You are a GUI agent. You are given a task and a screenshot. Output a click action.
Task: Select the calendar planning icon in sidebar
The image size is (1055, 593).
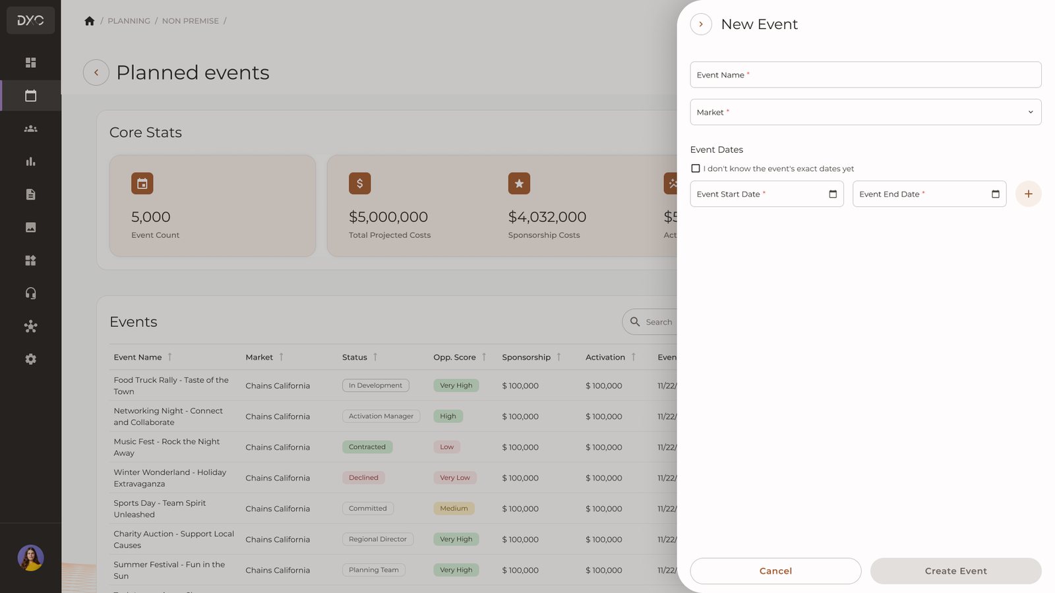pos(30,96)
